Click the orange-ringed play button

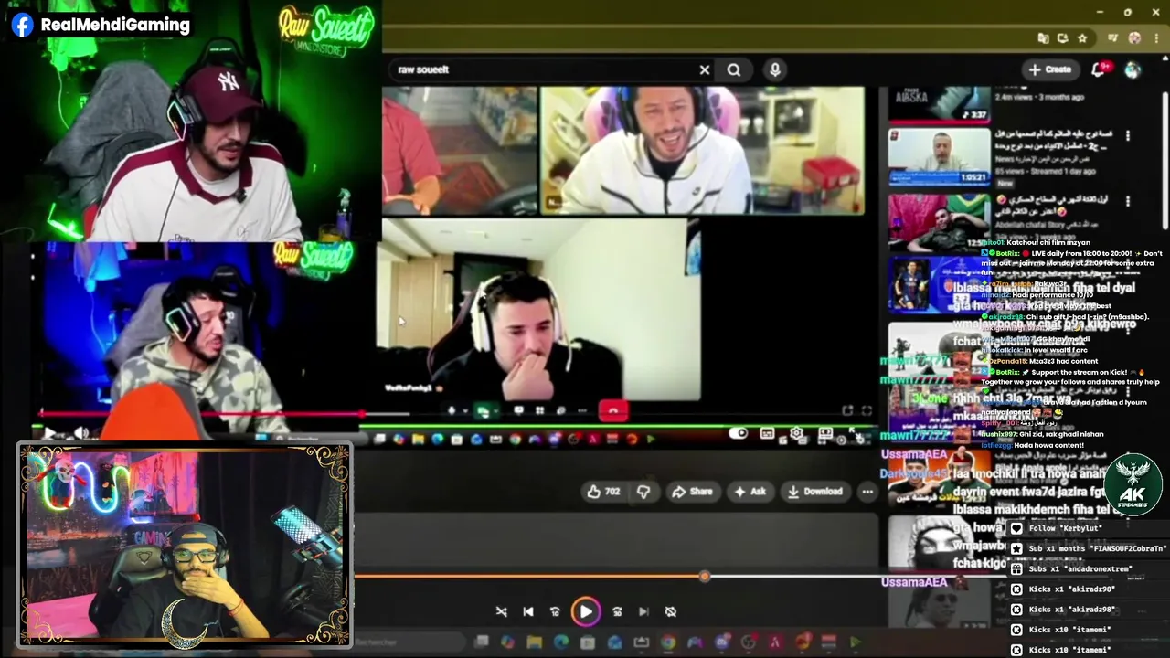pos(586,611)
